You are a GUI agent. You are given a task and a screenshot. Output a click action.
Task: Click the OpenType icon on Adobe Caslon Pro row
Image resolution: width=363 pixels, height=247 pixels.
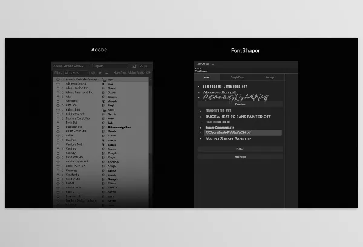tap(103, 88)
